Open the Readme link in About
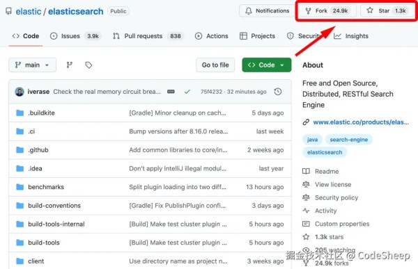The width and height of the screenshot is (418, 269). point(327,172)
